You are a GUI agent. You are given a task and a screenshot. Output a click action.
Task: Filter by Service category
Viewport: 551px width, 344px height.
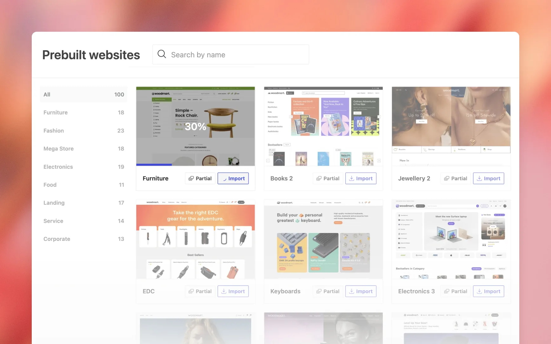point(84,221)
